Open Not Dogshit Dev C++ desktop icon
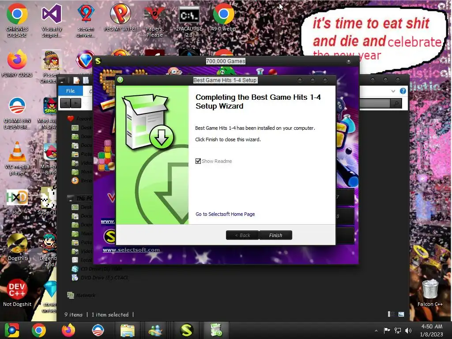Image resolution: width=452 pixels, height=339 pixels. pos(17,293)
